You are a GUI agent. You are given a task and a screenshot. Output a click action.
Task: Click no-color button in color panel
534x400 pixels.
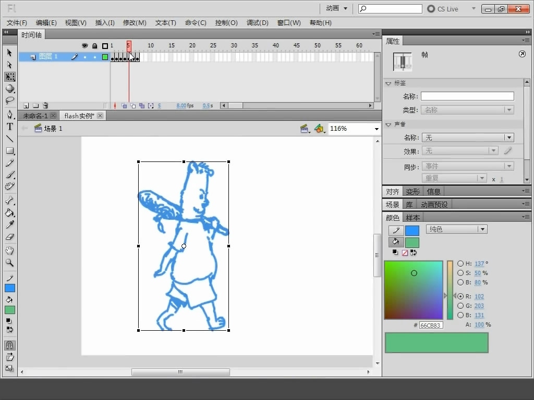click(x=405, y=253)
